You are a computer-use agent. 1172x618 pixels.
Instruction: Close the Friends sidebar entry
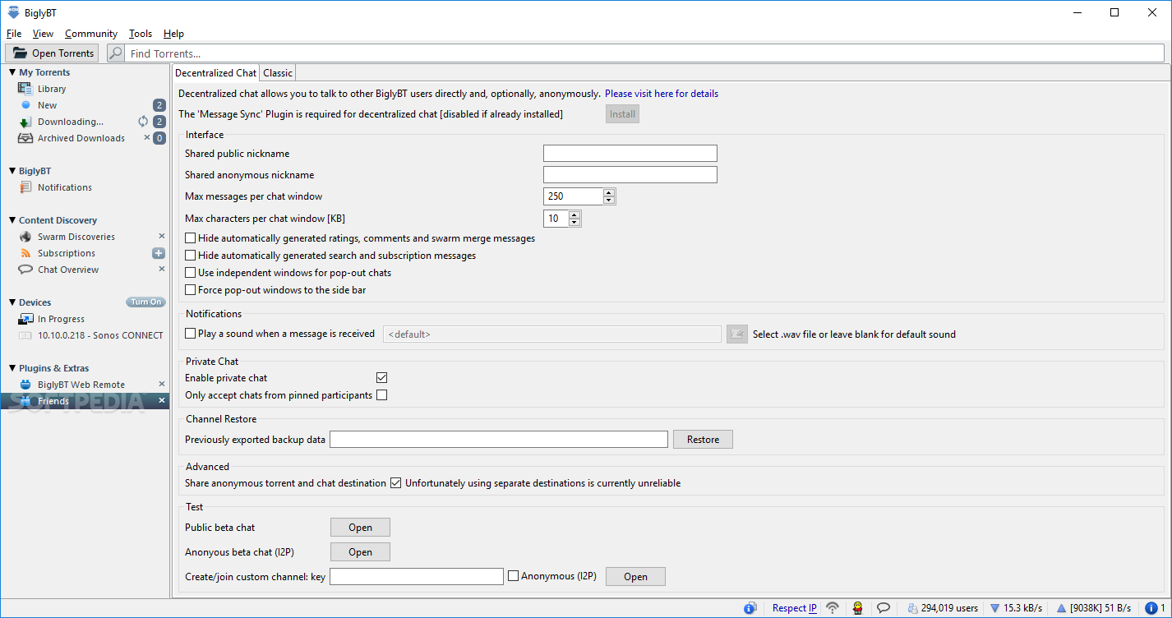[162, 400]
